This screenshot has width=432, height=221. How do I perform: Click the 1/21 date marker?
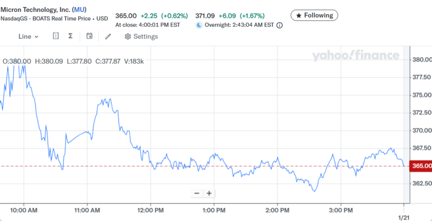[404, 216]
